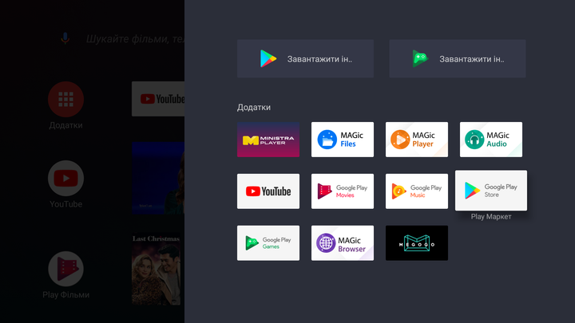Launch the MEGOGO app tile
The width and height of the screenshot is (575, 323).
click(x=417, y=243)
